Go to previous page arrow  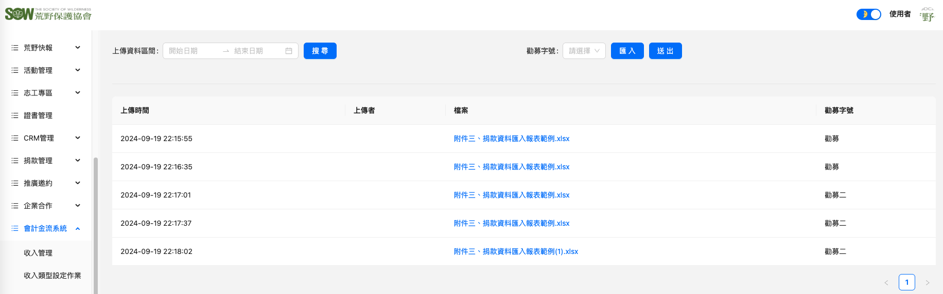[886, 283]
